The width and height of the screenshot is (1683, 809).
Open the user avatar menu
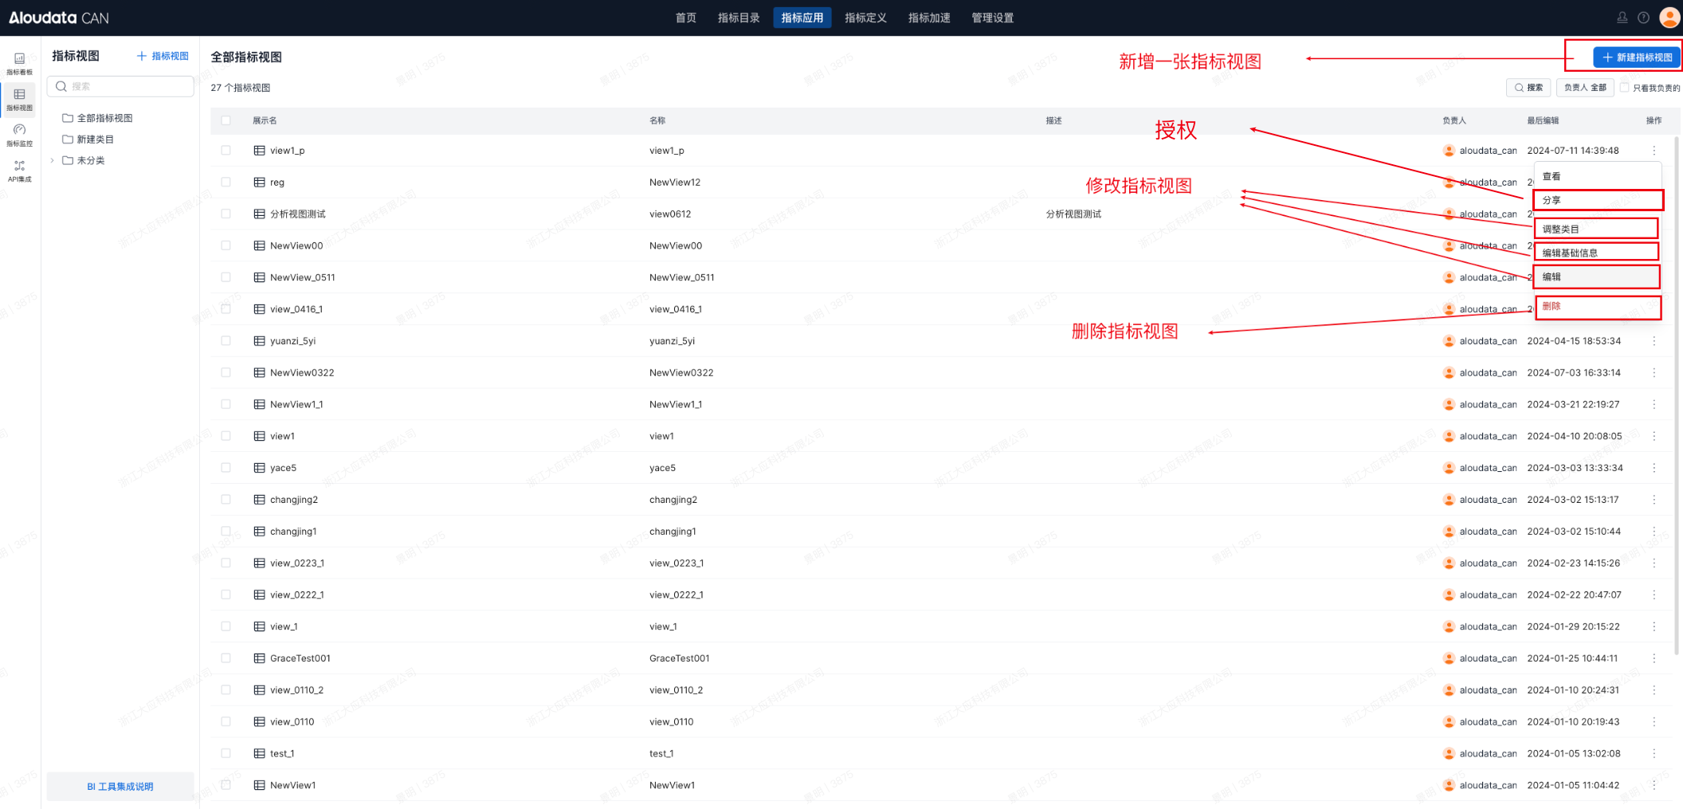pyautogui.click(x=1669, y=18)
